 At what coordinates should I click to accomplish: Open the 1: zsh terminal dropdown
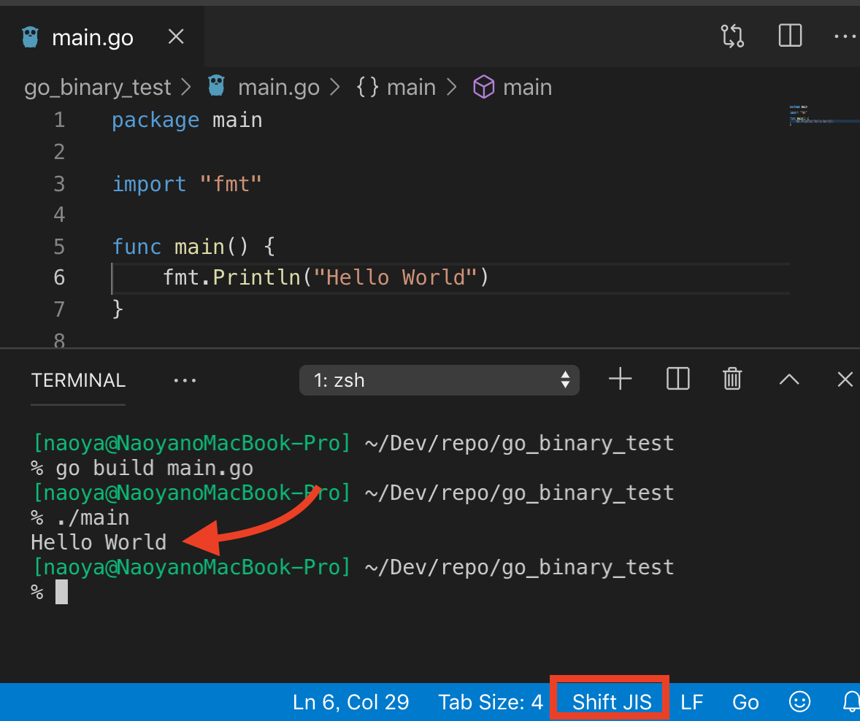click(439, 380)
